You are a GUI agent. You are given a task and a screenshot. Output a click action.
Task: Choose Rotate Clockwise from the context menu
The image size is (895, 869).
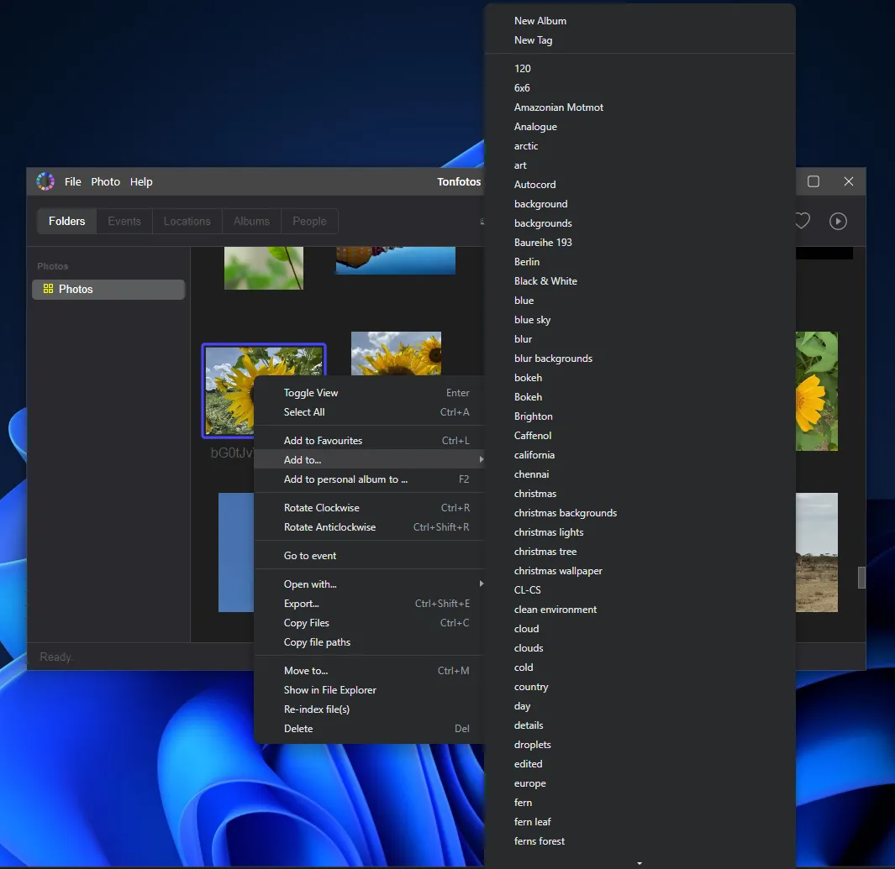point(321,508)
